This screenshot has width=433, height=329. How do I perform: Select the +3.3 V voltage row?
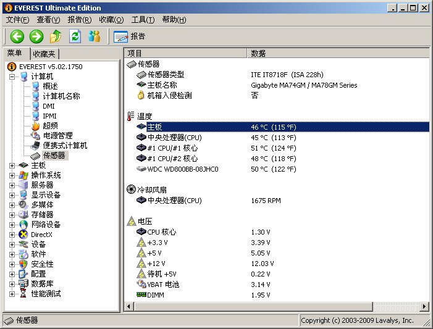[x=277, y=243]
